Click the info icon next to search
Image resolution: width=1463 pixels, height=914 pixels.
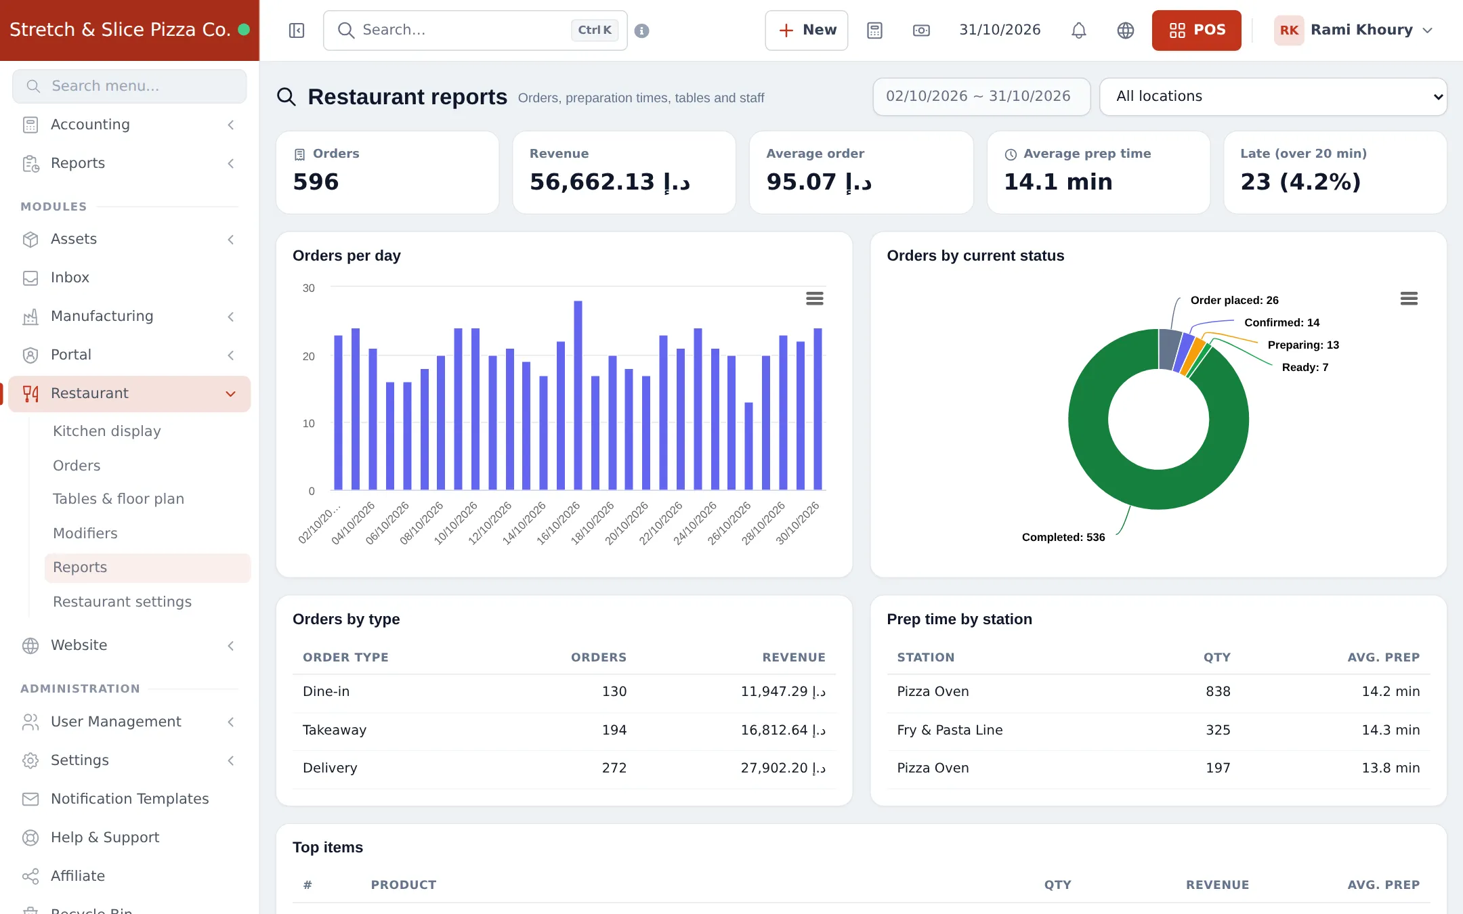click(642, 30)
